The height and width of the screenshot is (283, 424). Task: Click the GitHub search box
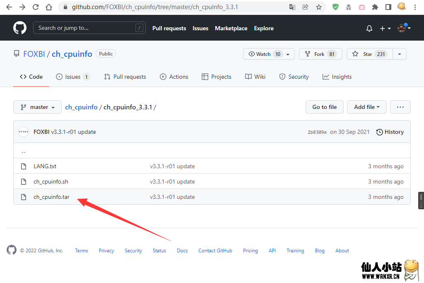pos(89,28)
